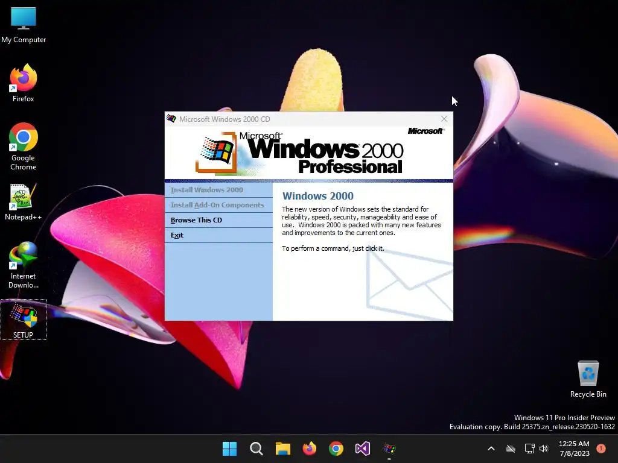618x463 pixels.
Task: Click Install Add-On Components option
Action: click(218, 205)
